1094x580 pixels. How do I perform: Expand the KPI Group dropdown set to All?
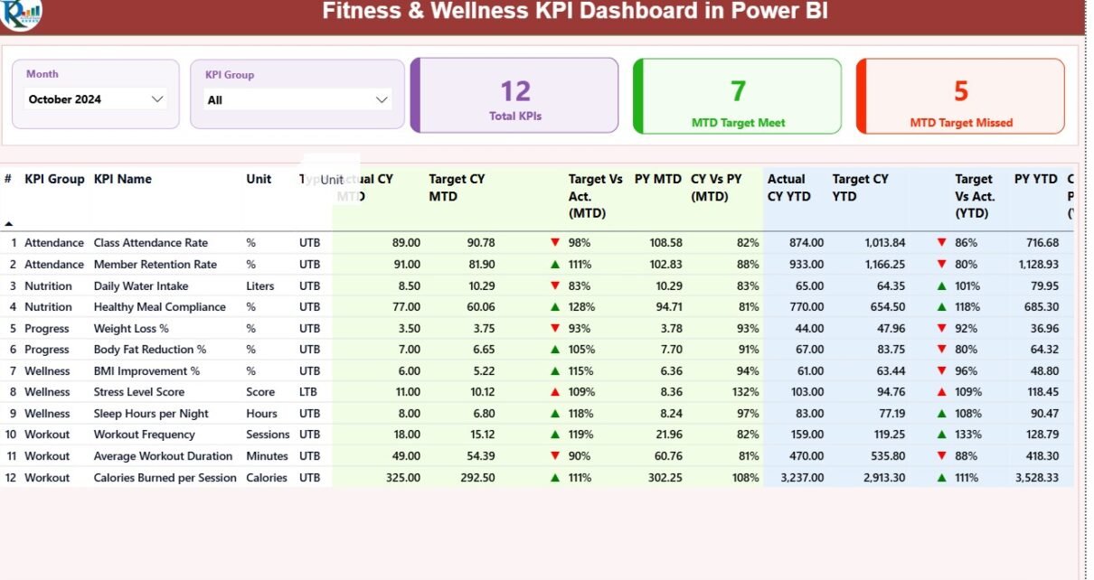coord(297,100)
